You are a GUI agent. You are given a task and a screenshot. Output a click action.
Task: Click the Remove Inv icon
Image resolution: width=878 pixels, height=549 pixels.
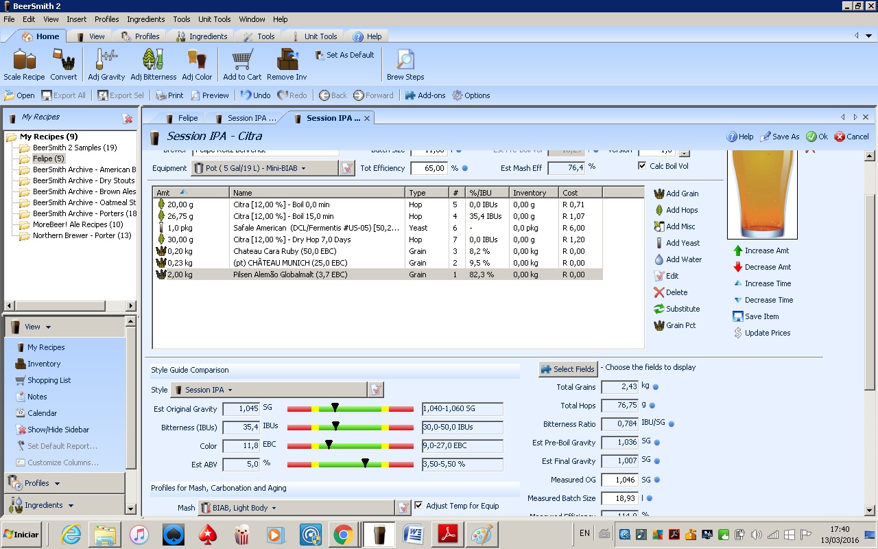click(x=287, y=65)
